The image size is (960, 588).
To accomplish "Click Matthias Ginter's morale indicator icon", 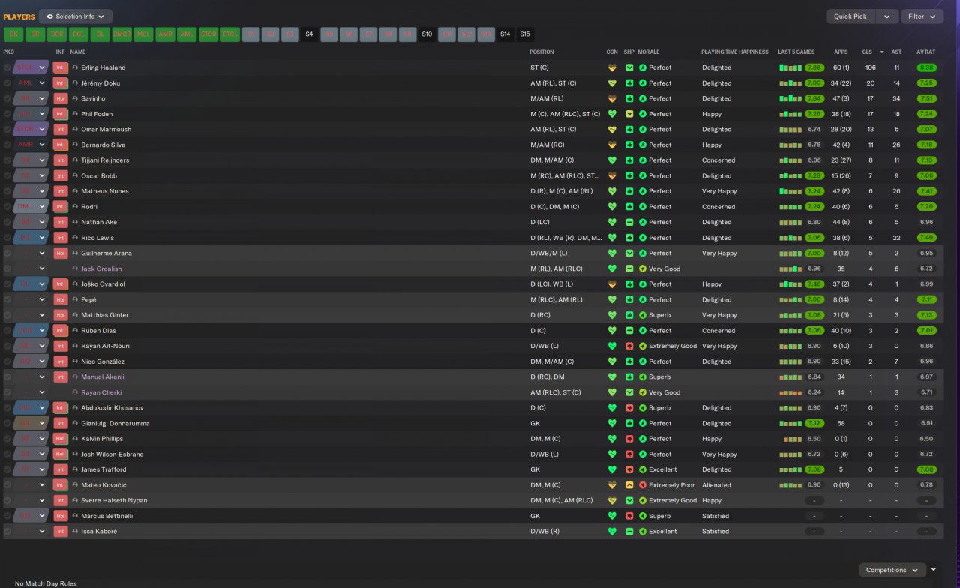I will click(x=643, y=315).
